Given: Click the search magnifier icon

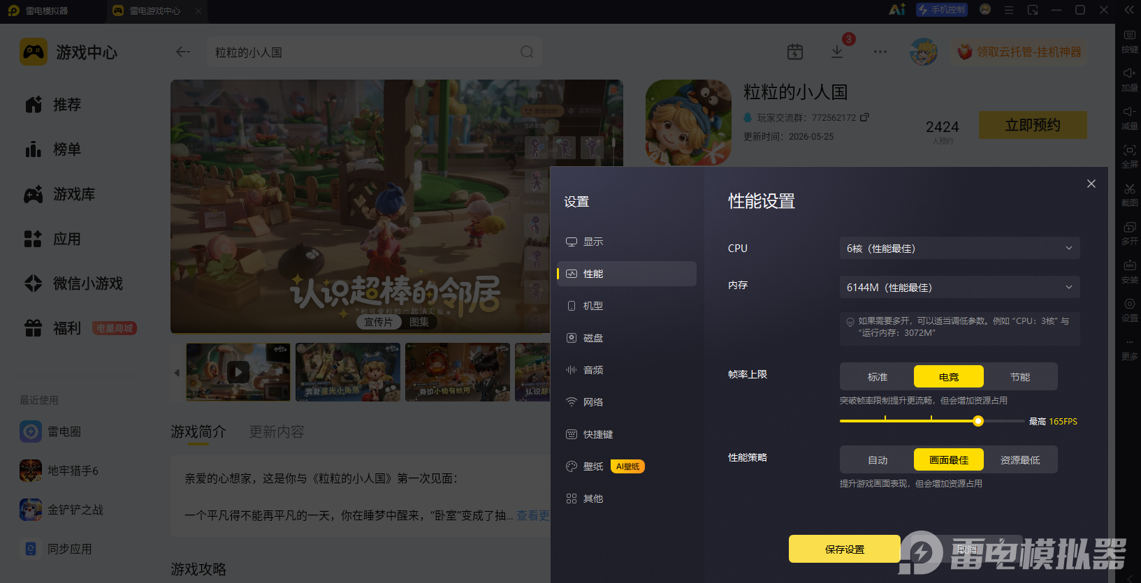Looking at the screenshot, I should 527,52.
